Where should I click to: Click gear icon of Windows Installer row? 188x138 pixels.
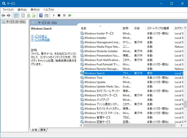click(82, 38)
